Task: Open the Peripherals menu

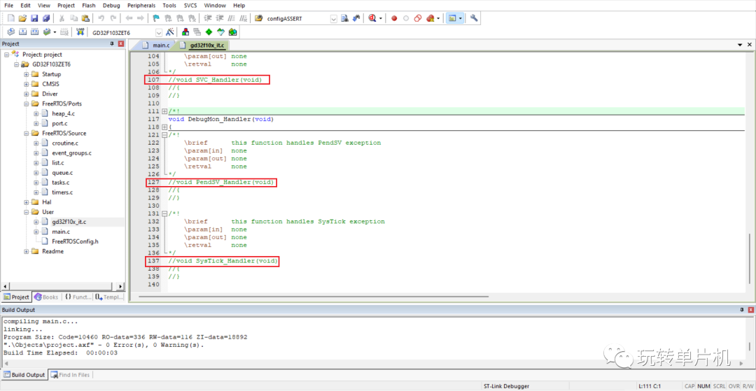Action: [141, 6]
